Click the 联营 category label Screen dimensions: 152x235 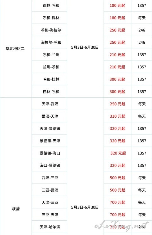click(x=16, y=209)
